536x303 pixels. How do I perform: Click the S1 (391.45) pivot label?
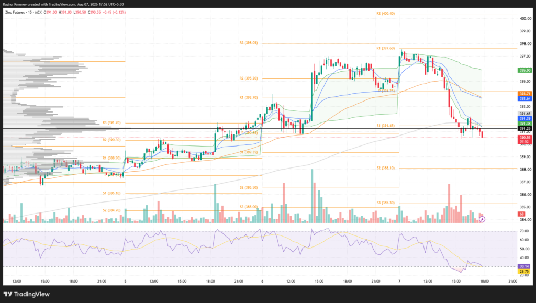point(386,126)
